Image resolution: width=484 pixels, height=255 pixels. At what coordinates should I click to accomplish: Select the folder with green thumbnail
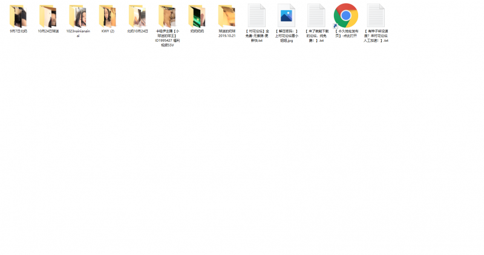(197, 16)
